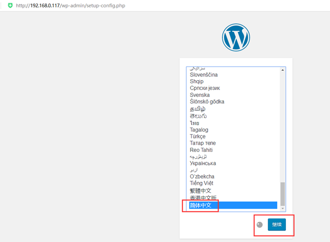Choose Slovenščina language option

coord(233,75)
